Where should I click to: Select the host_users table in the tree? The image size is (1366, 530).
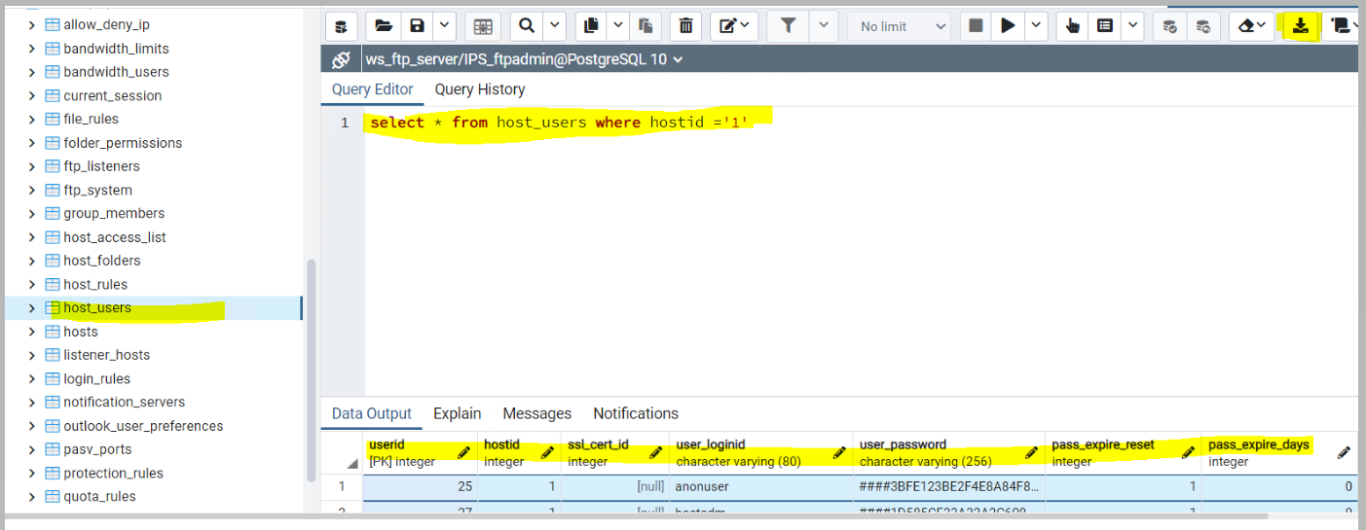tap(97, 308)
